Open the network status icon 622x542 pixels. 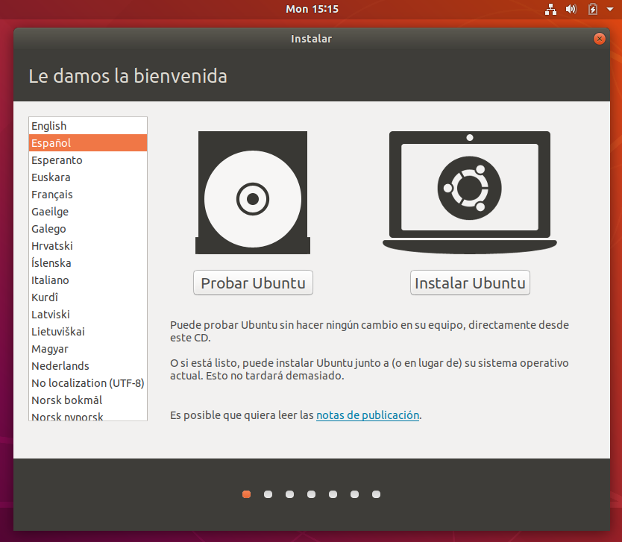(x=550, y=9)
